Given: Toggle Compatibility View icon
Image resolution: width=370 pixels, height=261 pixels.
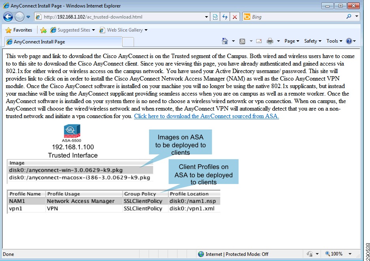Looking at the screenshot, I should pos(215,17).
